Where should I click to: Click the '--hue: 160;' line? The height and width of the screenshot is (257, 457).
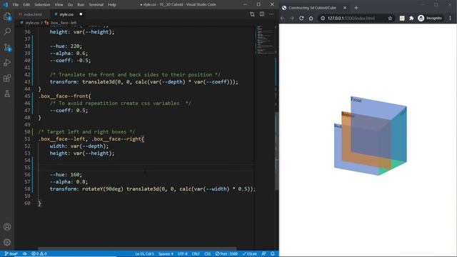[66, 174]
